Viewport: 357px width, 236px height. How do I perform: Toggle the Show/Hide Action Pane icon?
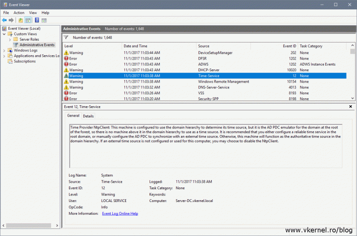click(x=44, y=20)
